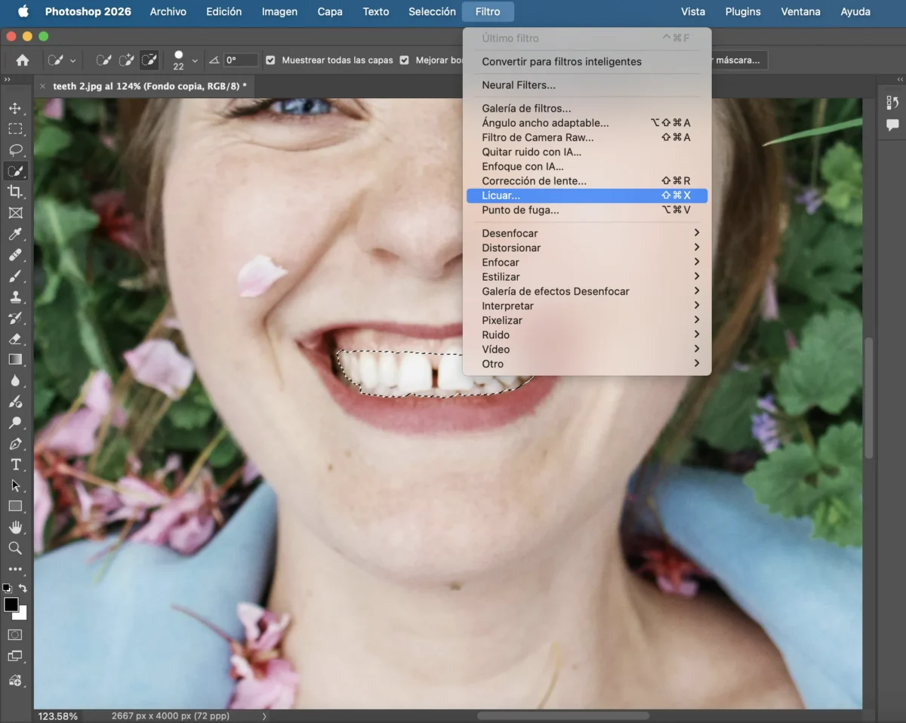906x723 pixels.
Task: Toggle the Mejorar borde checkbox
Action: click(405, 60)
